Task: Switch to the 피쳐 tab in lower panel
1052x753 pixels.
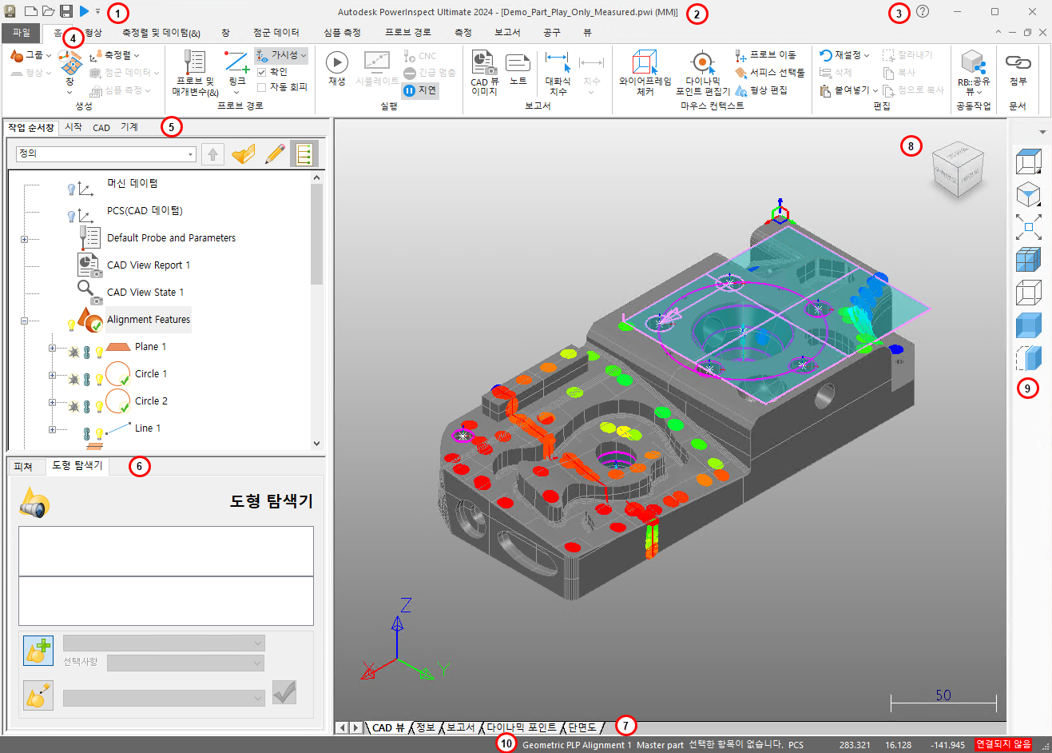Action: point(24,466)
